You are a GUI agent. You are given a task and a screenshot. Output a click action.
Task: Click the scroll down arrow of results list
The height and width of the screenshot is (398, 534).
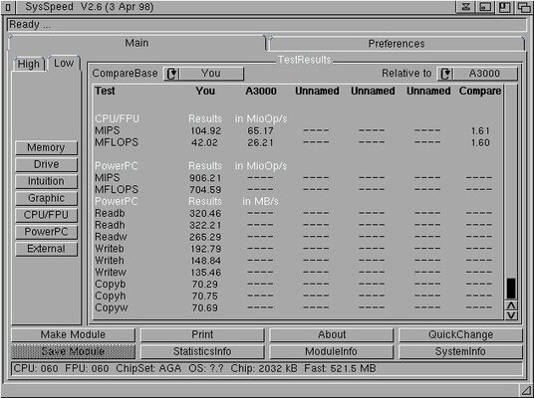pos(511,315)
